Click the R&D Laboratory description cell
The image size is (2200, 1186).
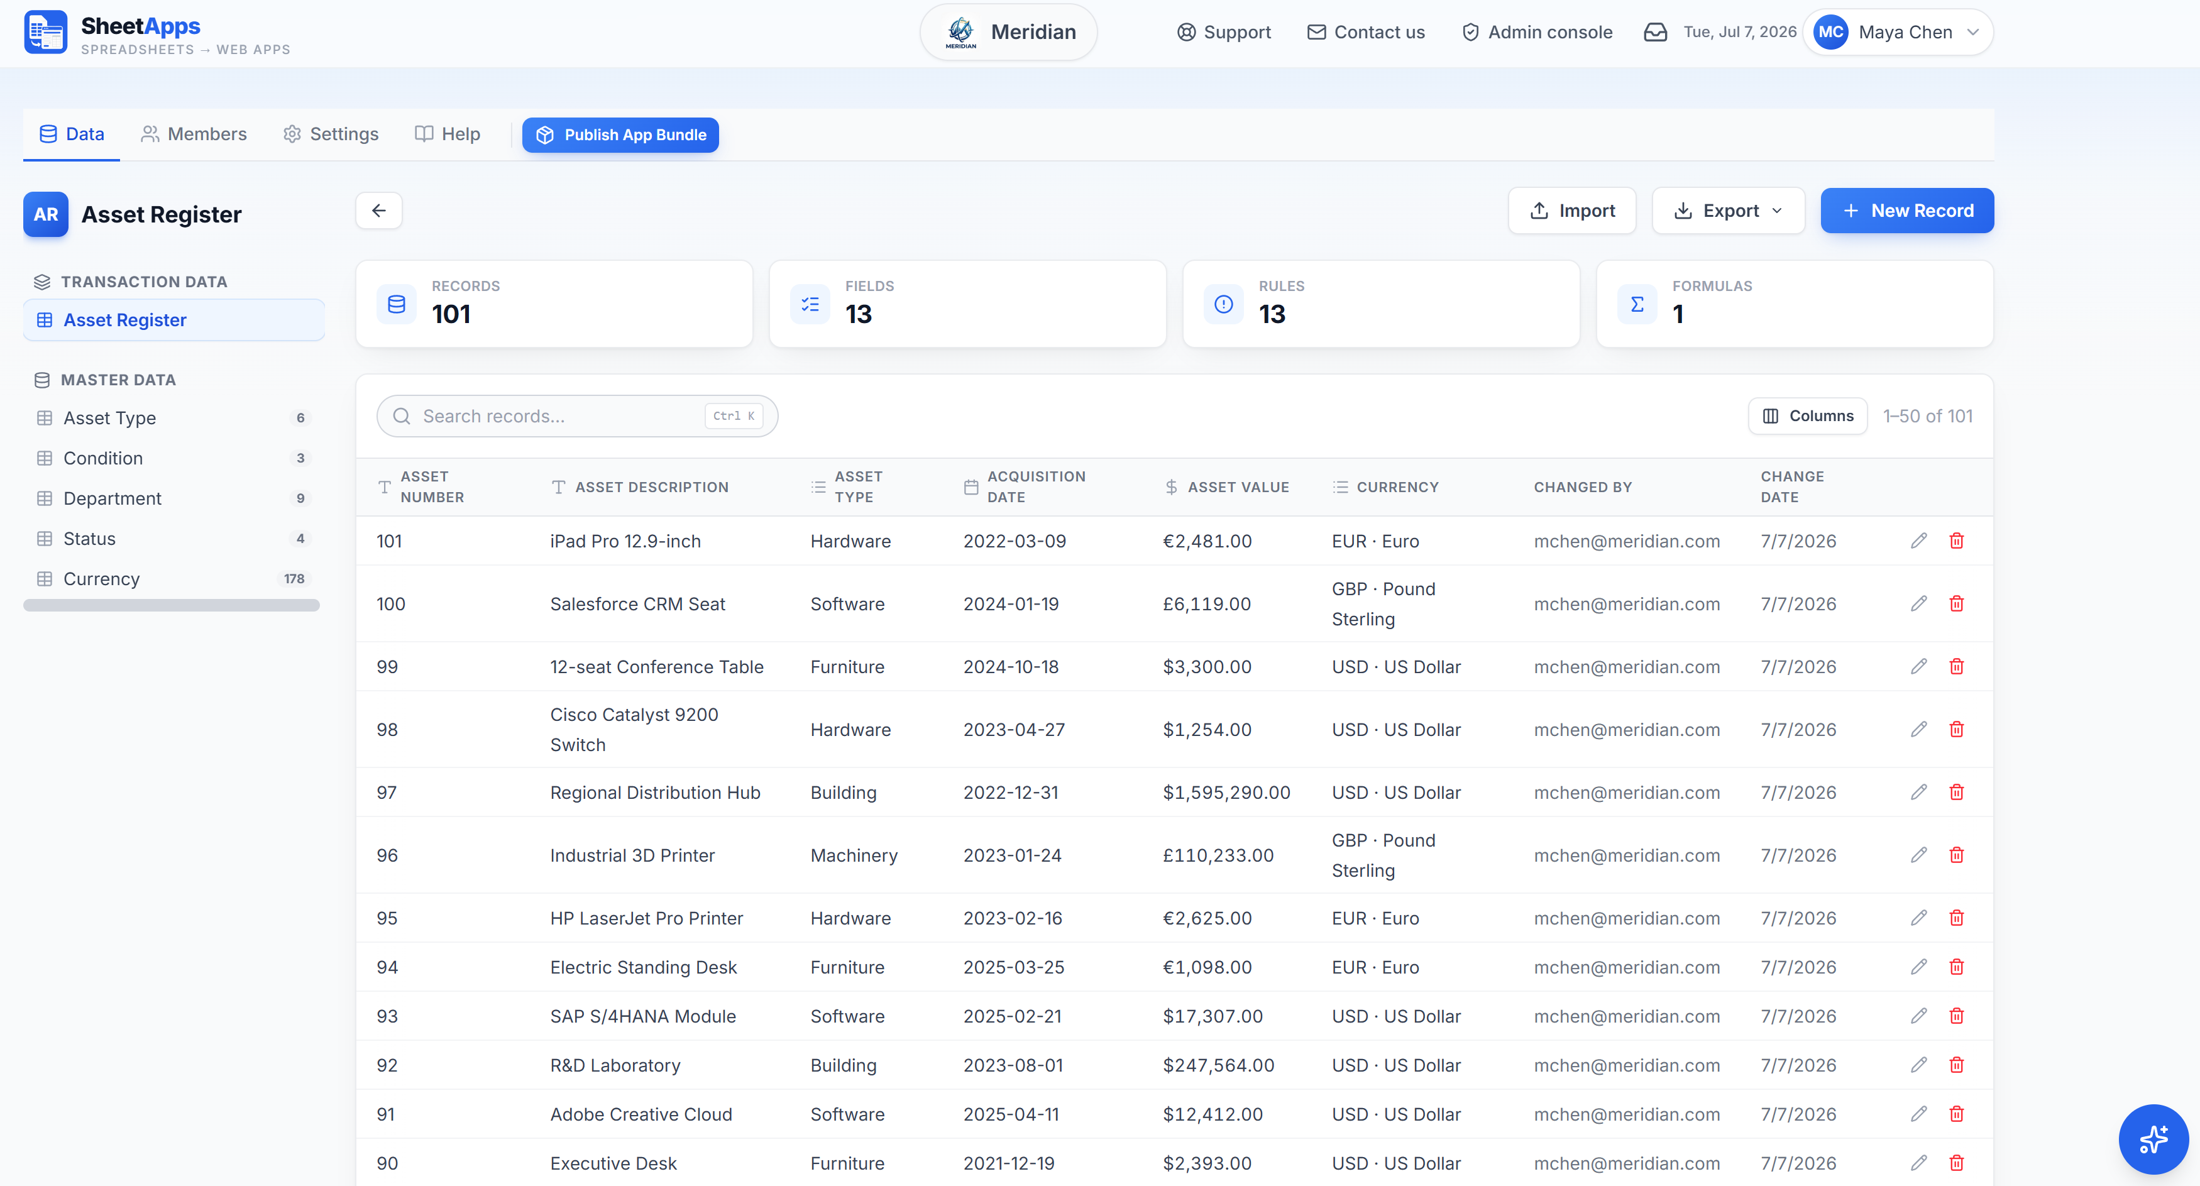[615, 1065]
